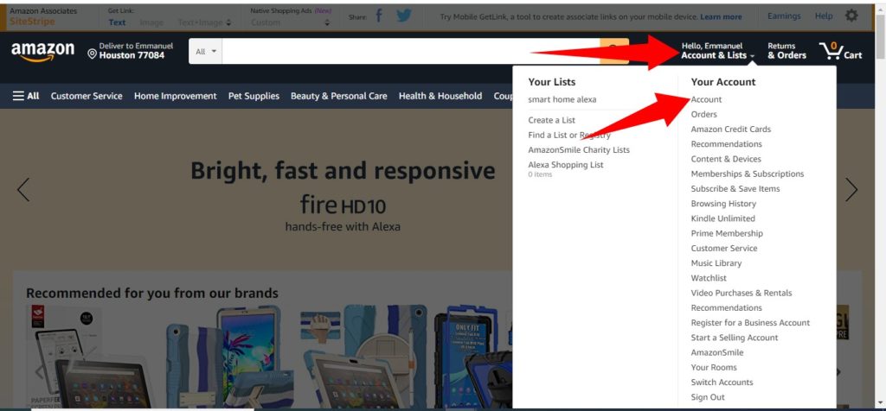Open AmazonSmile Charity Lists
886x411 pixels.
[579, 150]
